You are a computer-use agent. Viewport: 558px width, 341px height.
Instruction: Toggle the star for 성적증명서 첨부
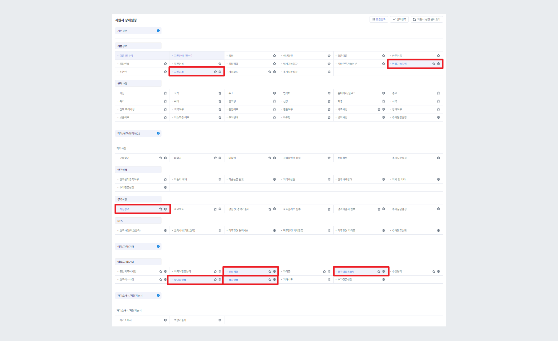pos(329,158)
